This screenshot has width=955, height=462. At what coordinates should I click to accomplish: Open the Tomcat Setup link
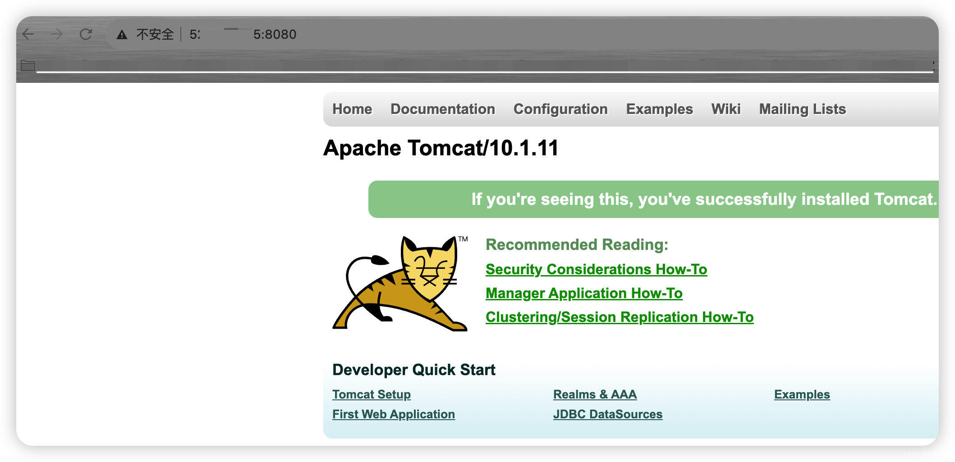click(372, 394)
